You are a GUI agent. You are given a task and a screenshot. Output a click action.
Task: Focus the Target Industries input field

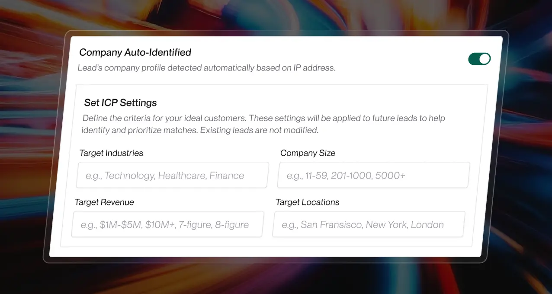[172, 175]
